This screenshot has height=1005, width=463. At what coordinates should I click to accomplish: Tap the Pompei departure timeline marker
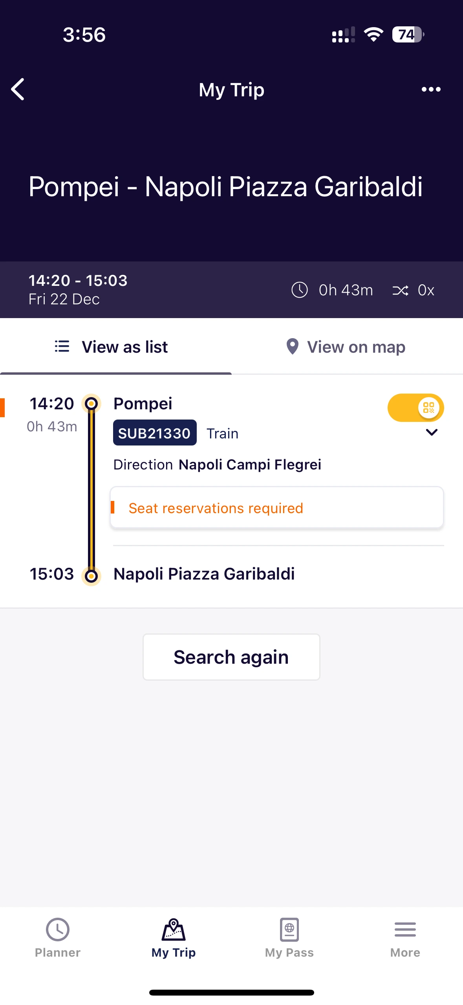tap(92, 404)
